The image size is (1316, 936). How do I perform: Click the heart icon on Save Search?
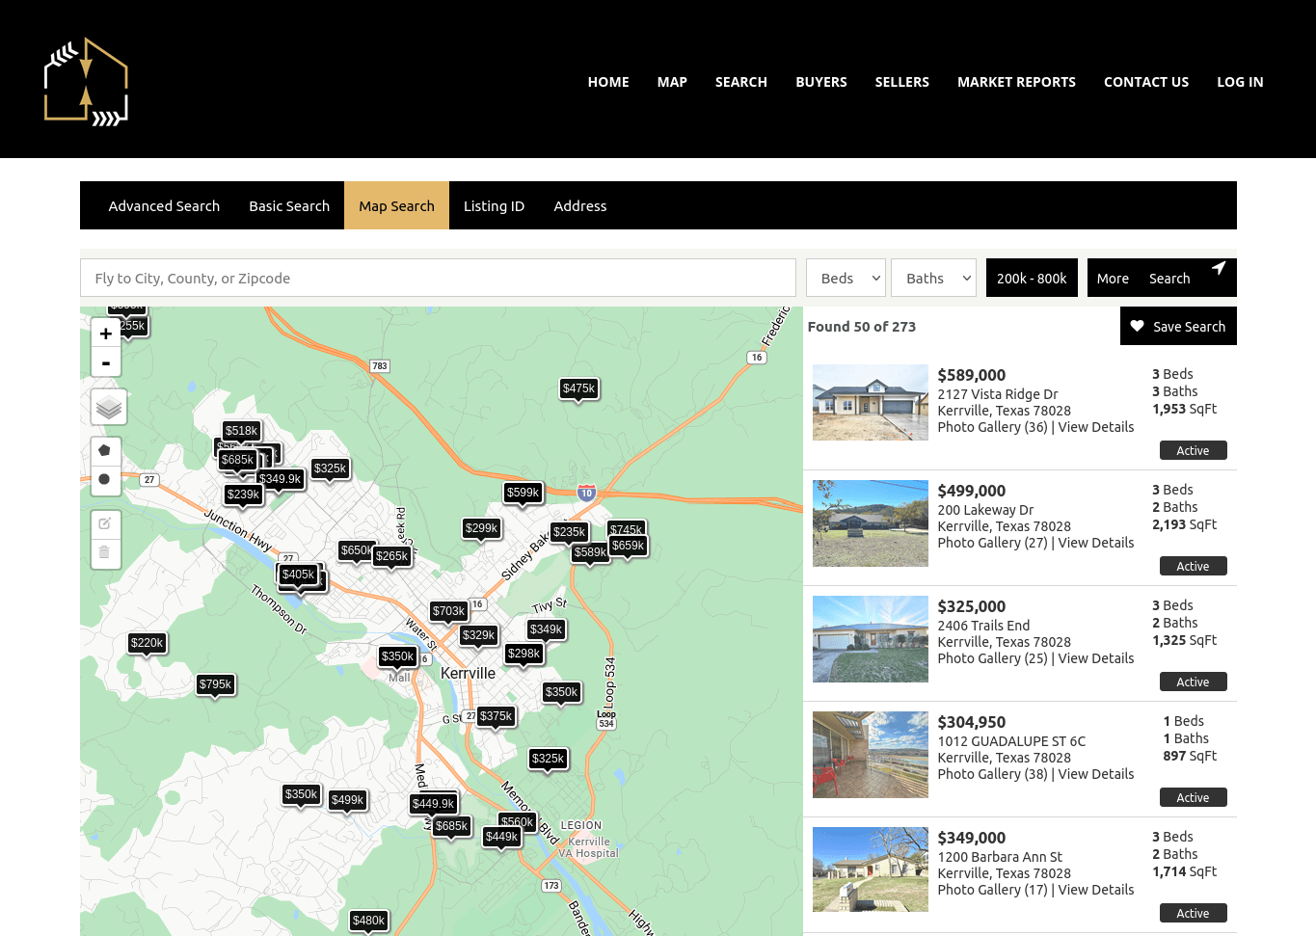tap(1138, 327)
